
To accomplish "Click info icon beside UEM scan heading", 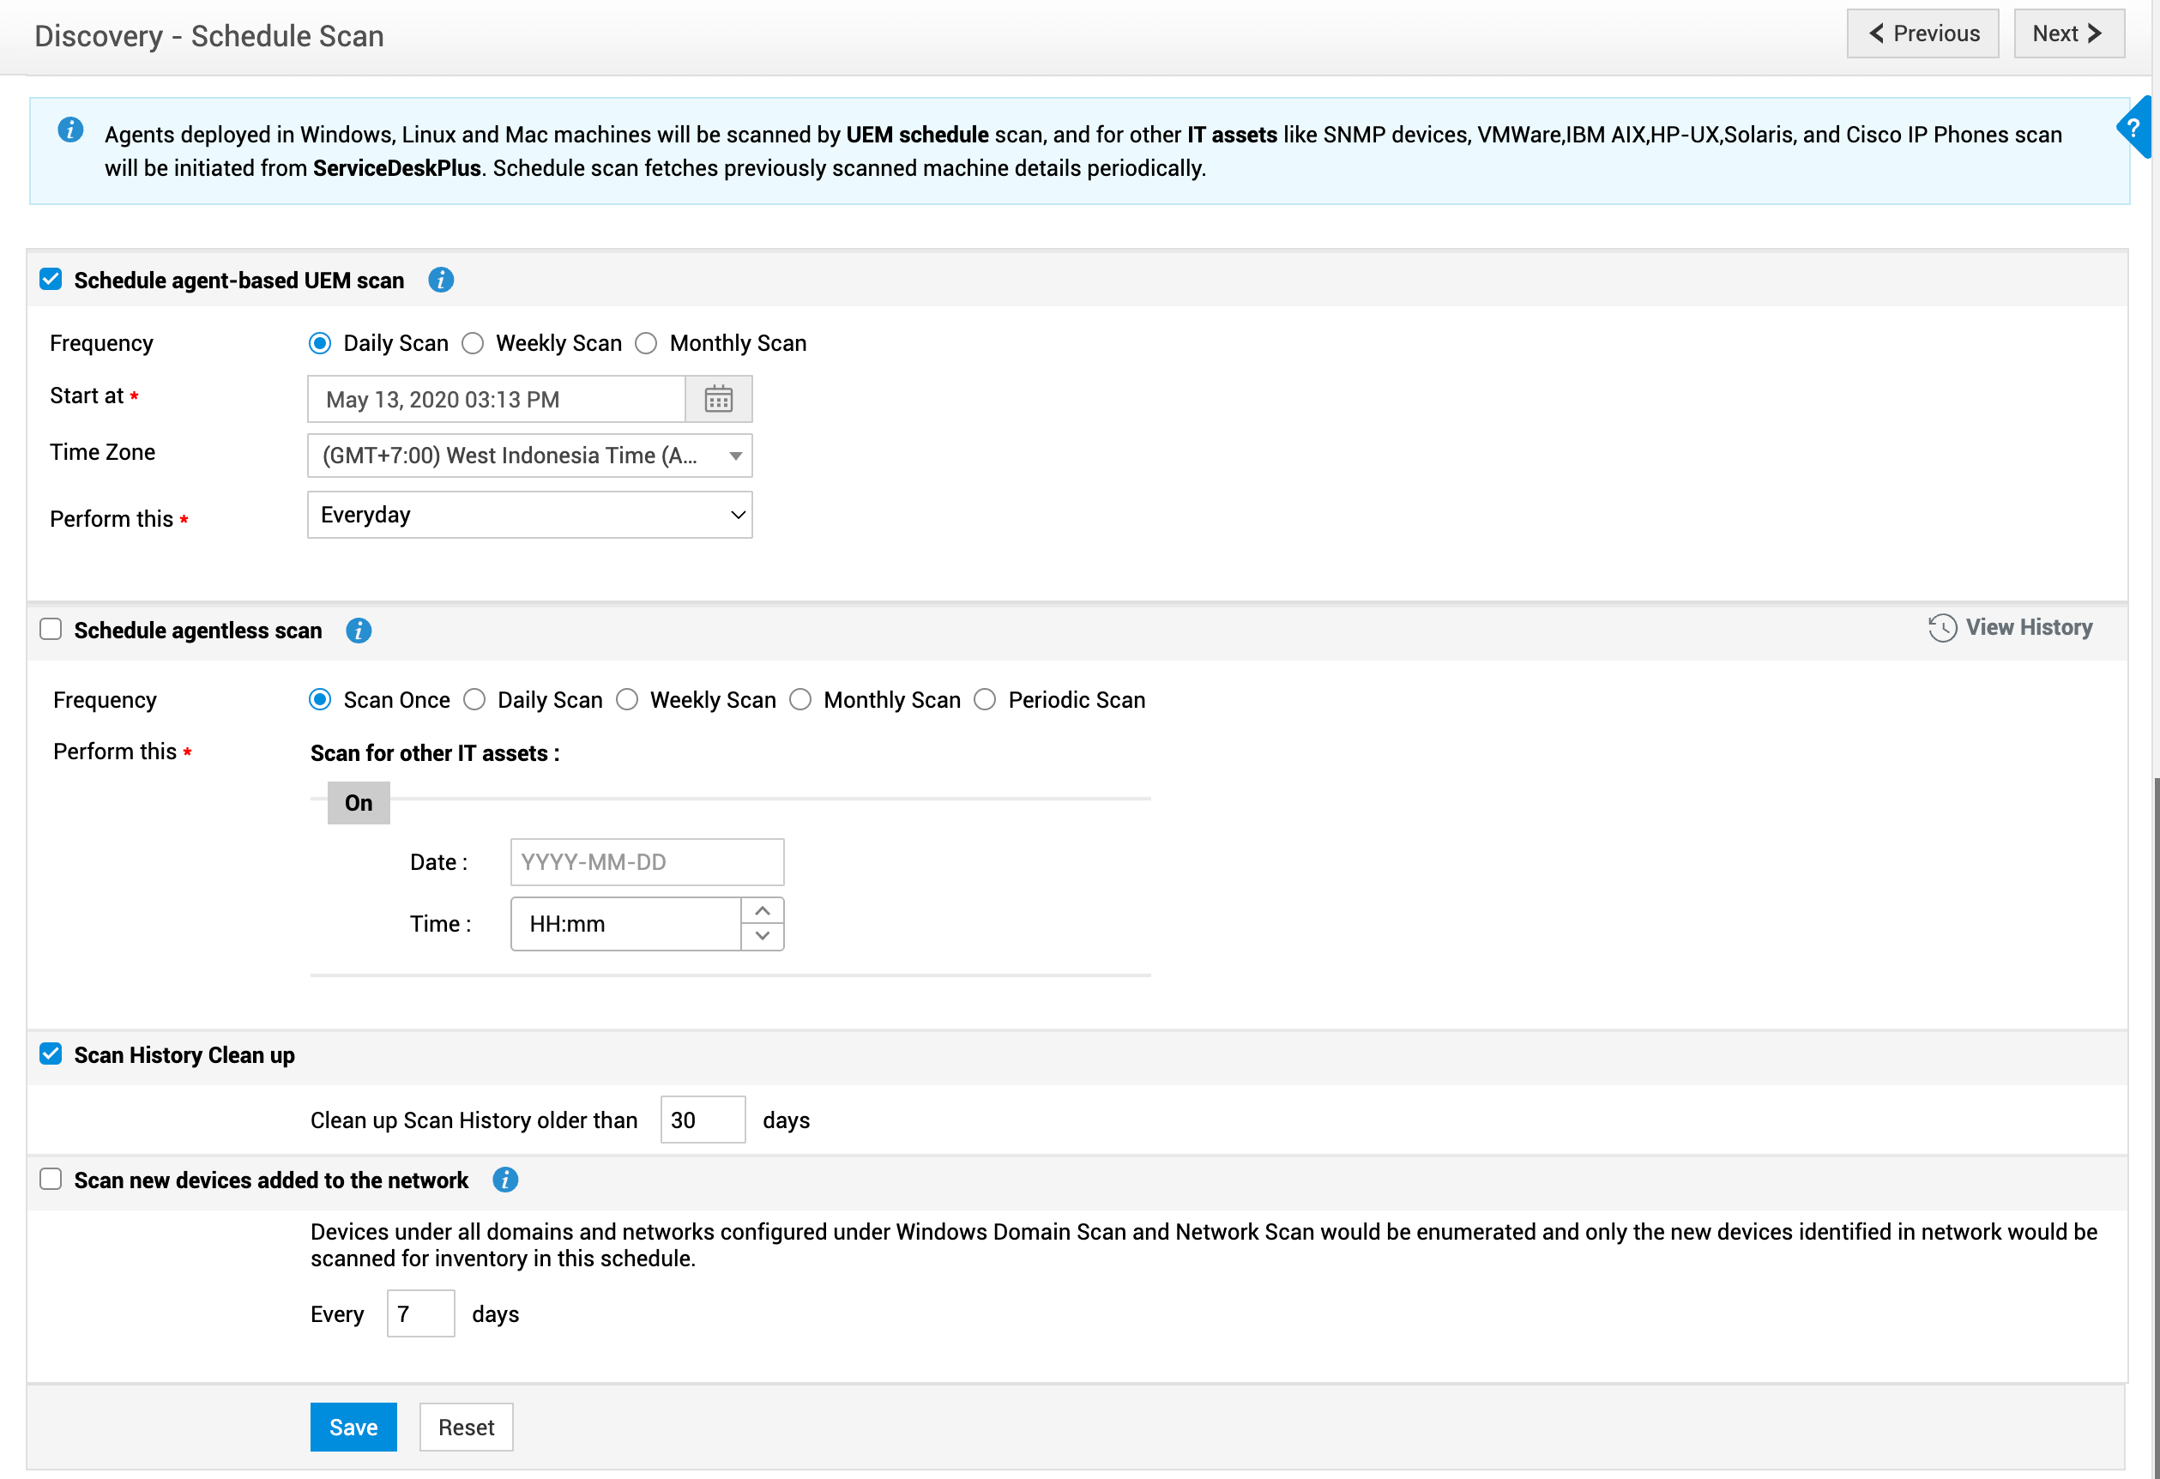I will pyautogui.click(x=441, y=280).
